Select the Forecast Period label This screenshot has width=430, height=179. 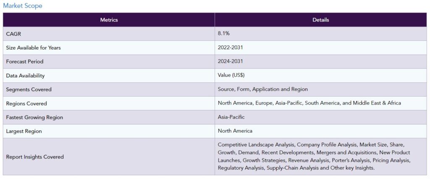(25, 61)
